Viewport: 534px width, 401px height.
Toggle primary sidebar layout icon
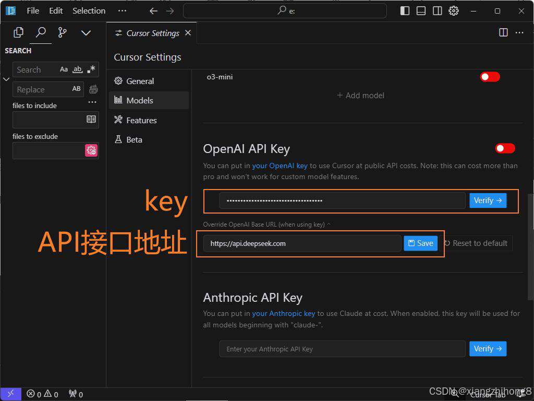405,11
